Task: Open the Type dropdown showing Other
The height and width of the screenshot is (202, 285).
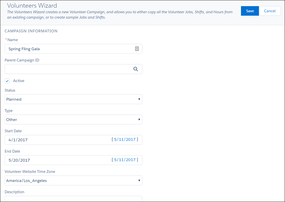Action: (73, 119)
